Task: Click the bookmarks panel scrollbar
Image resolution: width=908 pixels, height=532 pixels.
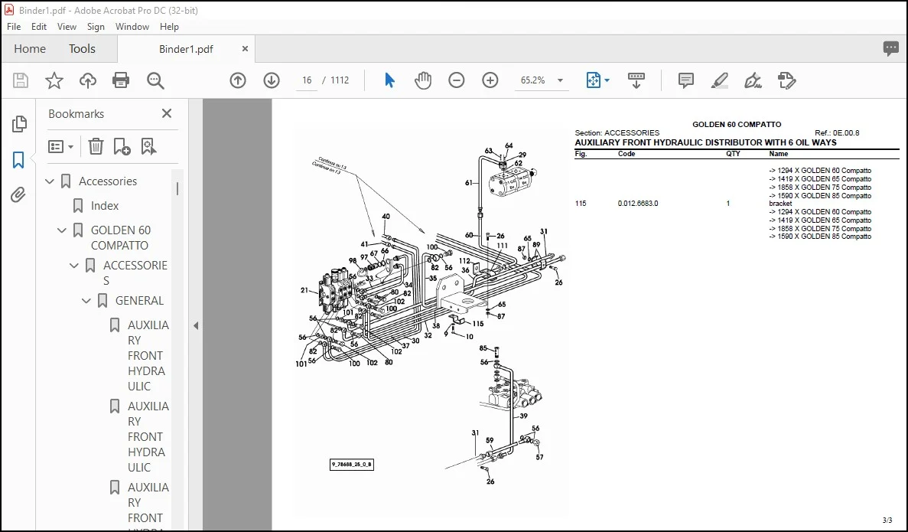Action: pyautogui.click(x=177, y=189)
